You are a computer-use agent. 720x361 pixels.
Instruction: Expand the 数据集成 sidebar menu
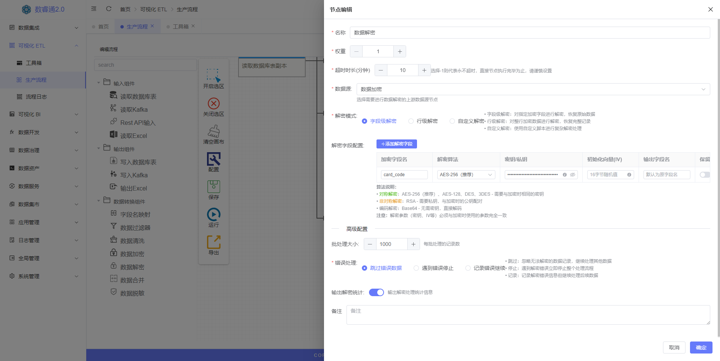point(43,28)
